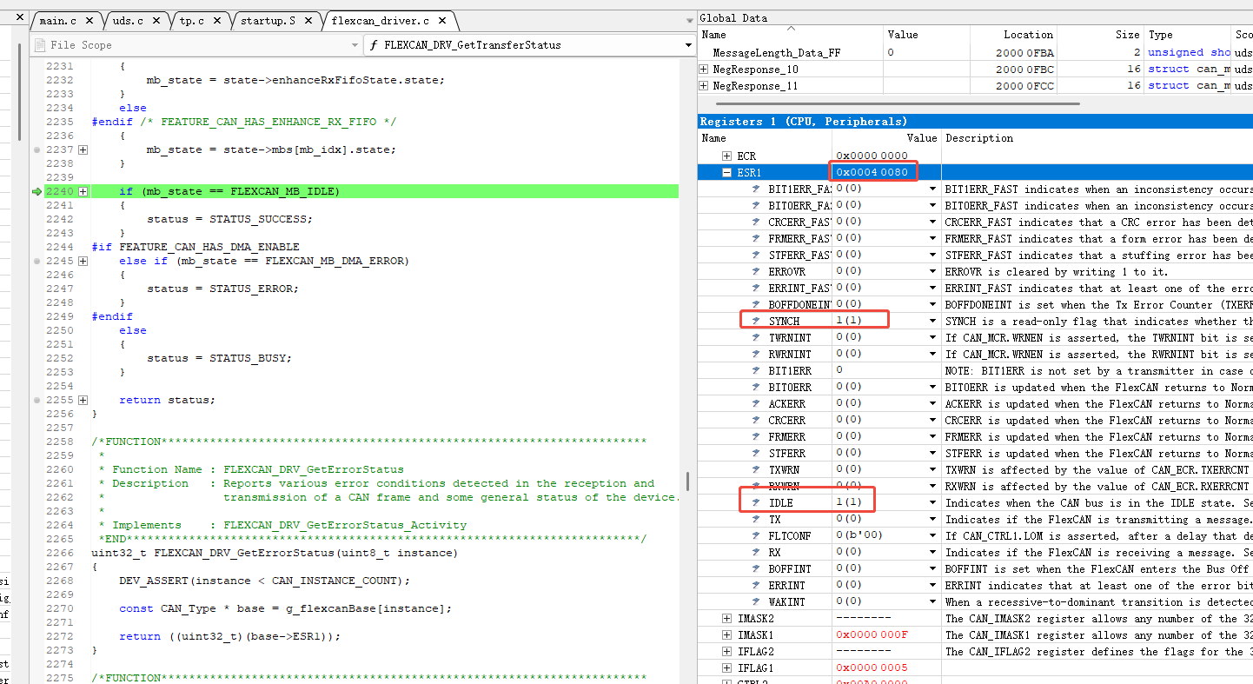
Task: Click the IDLE bit-field icon
Action: [756, 502]
